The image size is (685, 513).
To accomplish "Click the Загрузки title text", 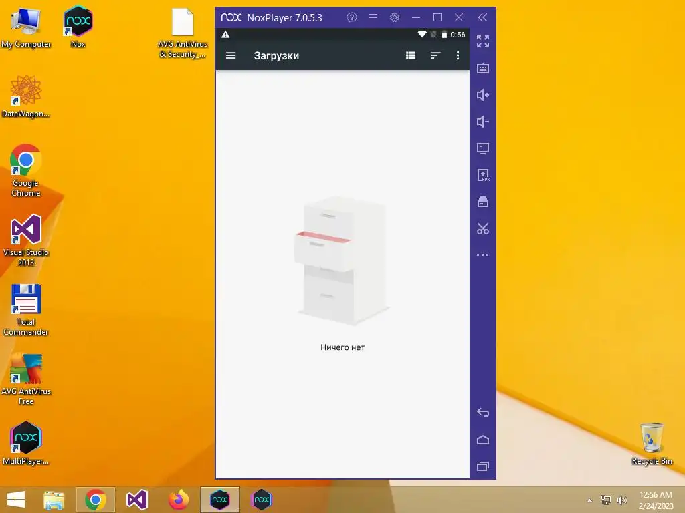I will (x=276, y=56).
